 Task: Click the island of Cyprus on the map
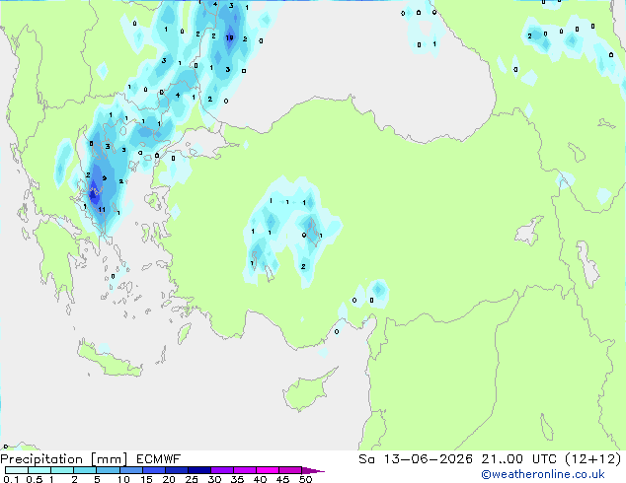pos(307,392)
